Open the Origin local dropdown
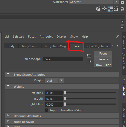 54,80
